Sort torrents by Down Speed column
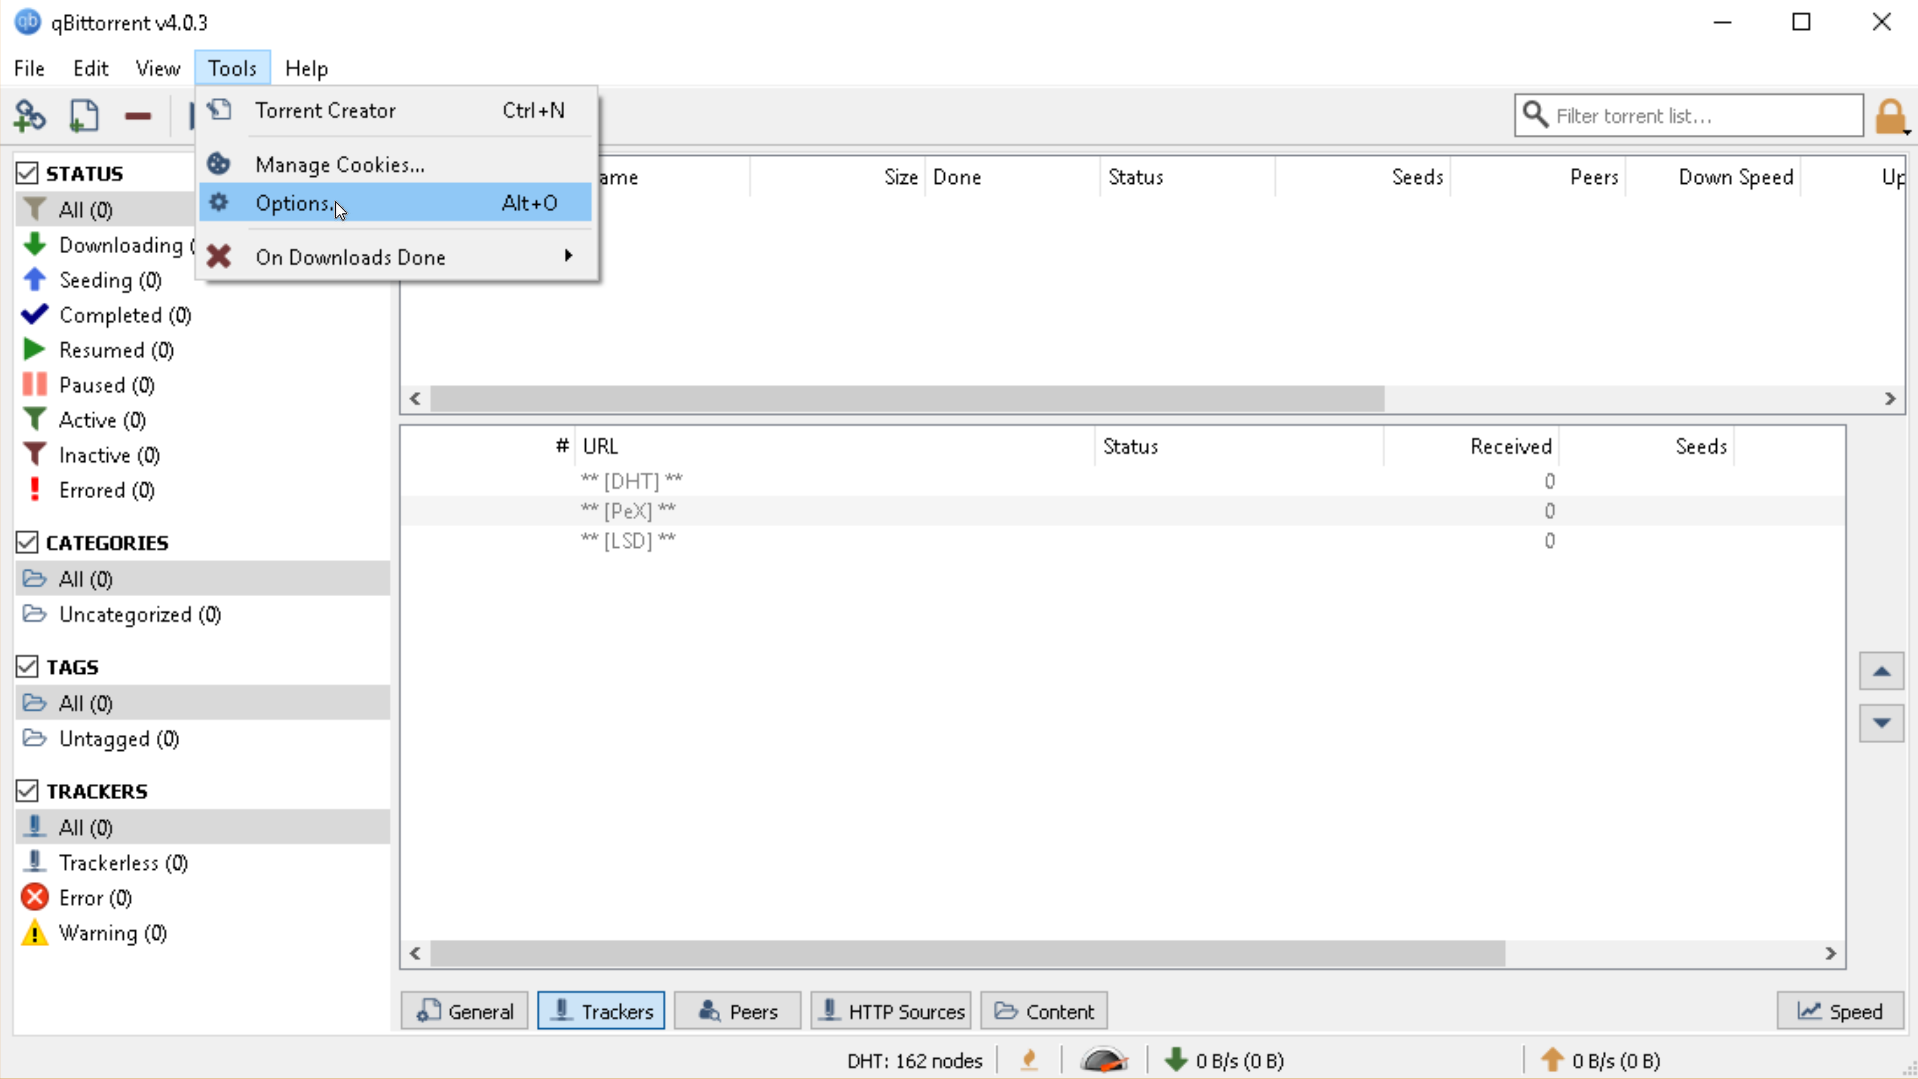 tap(1713, 177)
